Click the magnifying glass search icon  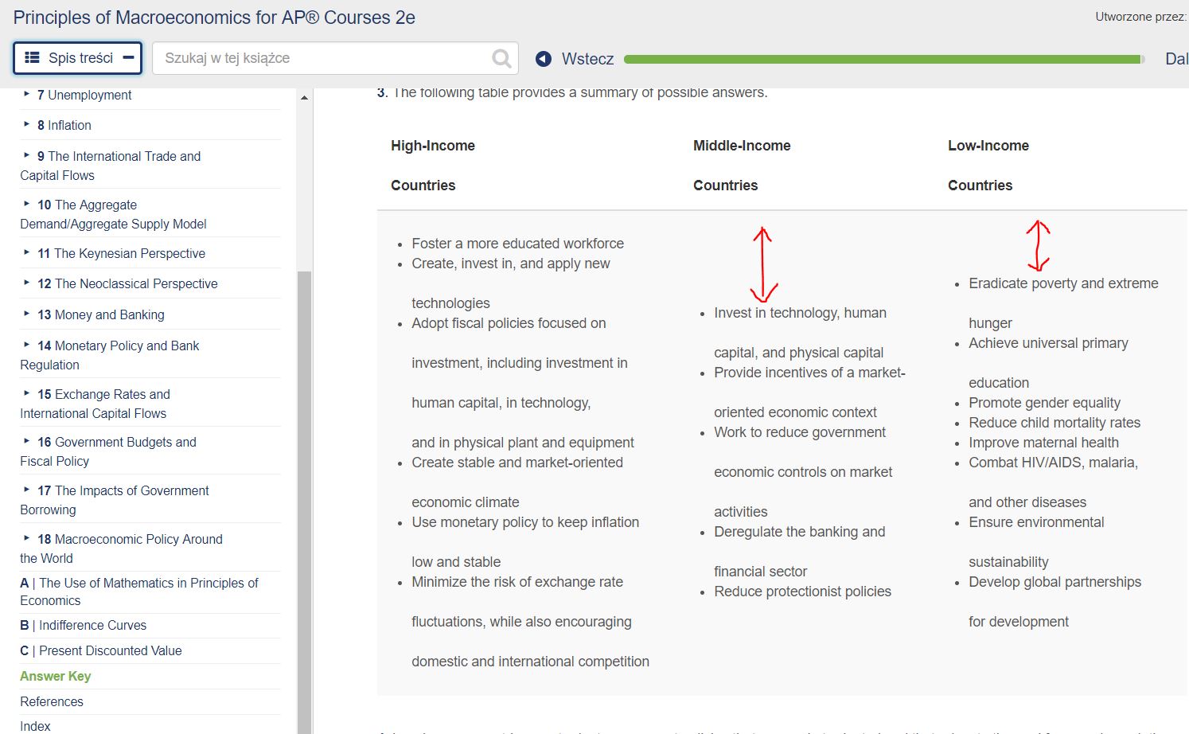click(501, 57)
